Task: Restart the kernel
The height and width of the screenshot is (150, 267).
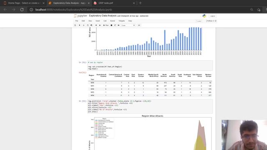Action: point(115,25)
